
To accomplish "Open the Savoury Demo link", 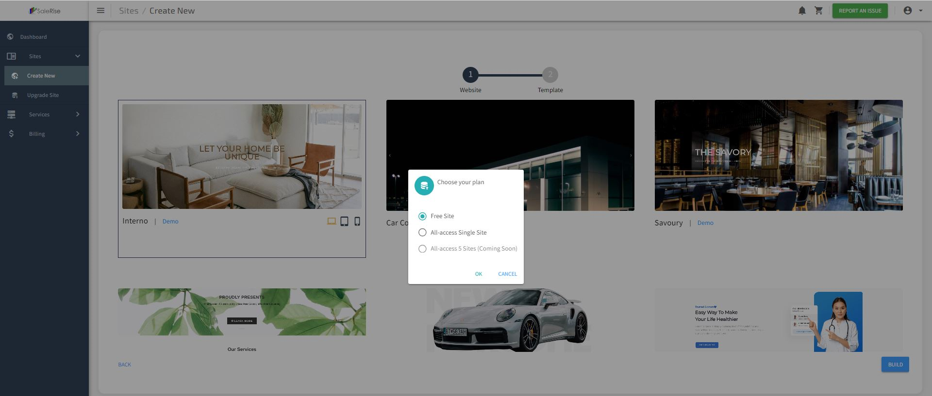I will tap(705, 223).
